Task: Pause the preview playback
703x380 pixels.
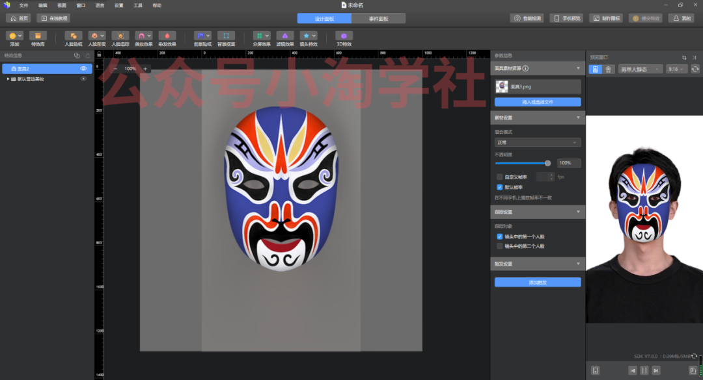Action: pyautogui.click(x=644, y=370)
